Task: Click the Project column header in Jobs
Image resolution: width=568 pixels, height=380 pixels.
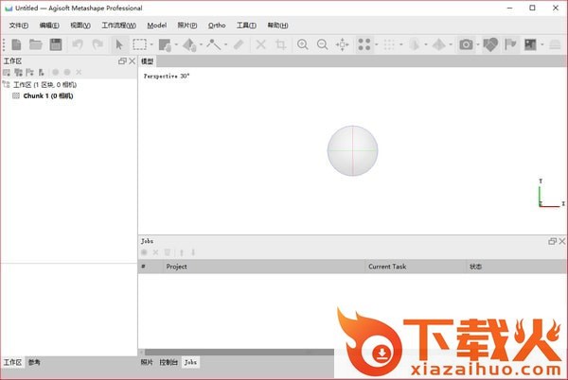Action: [x=264, y=267]
